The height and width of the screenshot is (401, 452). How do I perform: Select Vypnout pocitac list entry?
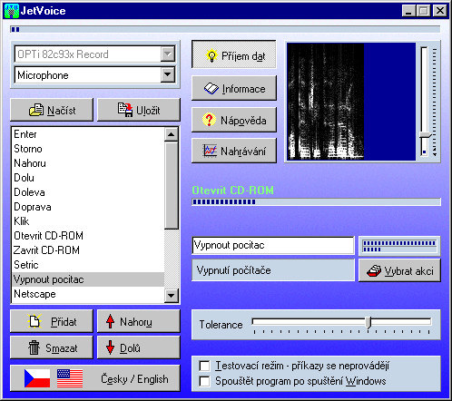pyautogui.click(x=88, y=279)
